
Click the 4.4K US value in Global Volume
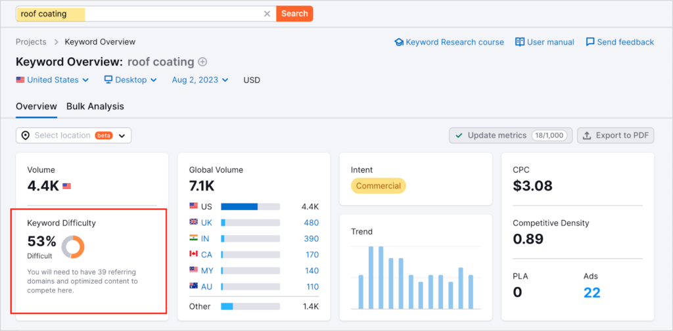pos(310,207)
